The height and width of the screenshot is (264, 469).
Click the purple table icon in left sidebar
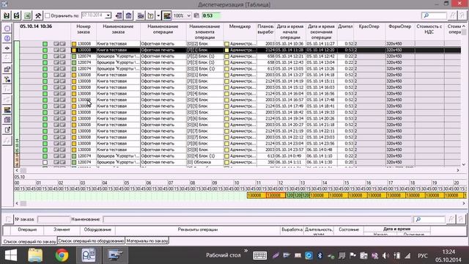pyautogui.click(x=7, y=120)
